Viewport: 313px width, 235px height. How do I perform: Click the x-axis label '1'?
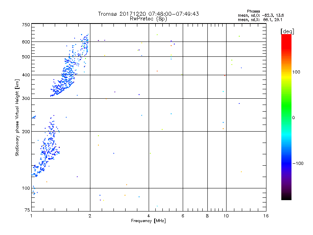click(31, 216)
